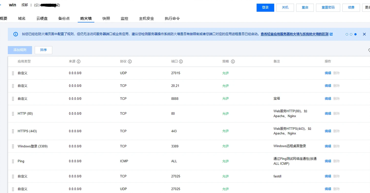Click the 关机 button
Image resolution: width=370 pixels, height=193 pixels.
pyautogui.click(x=285, y=7)
